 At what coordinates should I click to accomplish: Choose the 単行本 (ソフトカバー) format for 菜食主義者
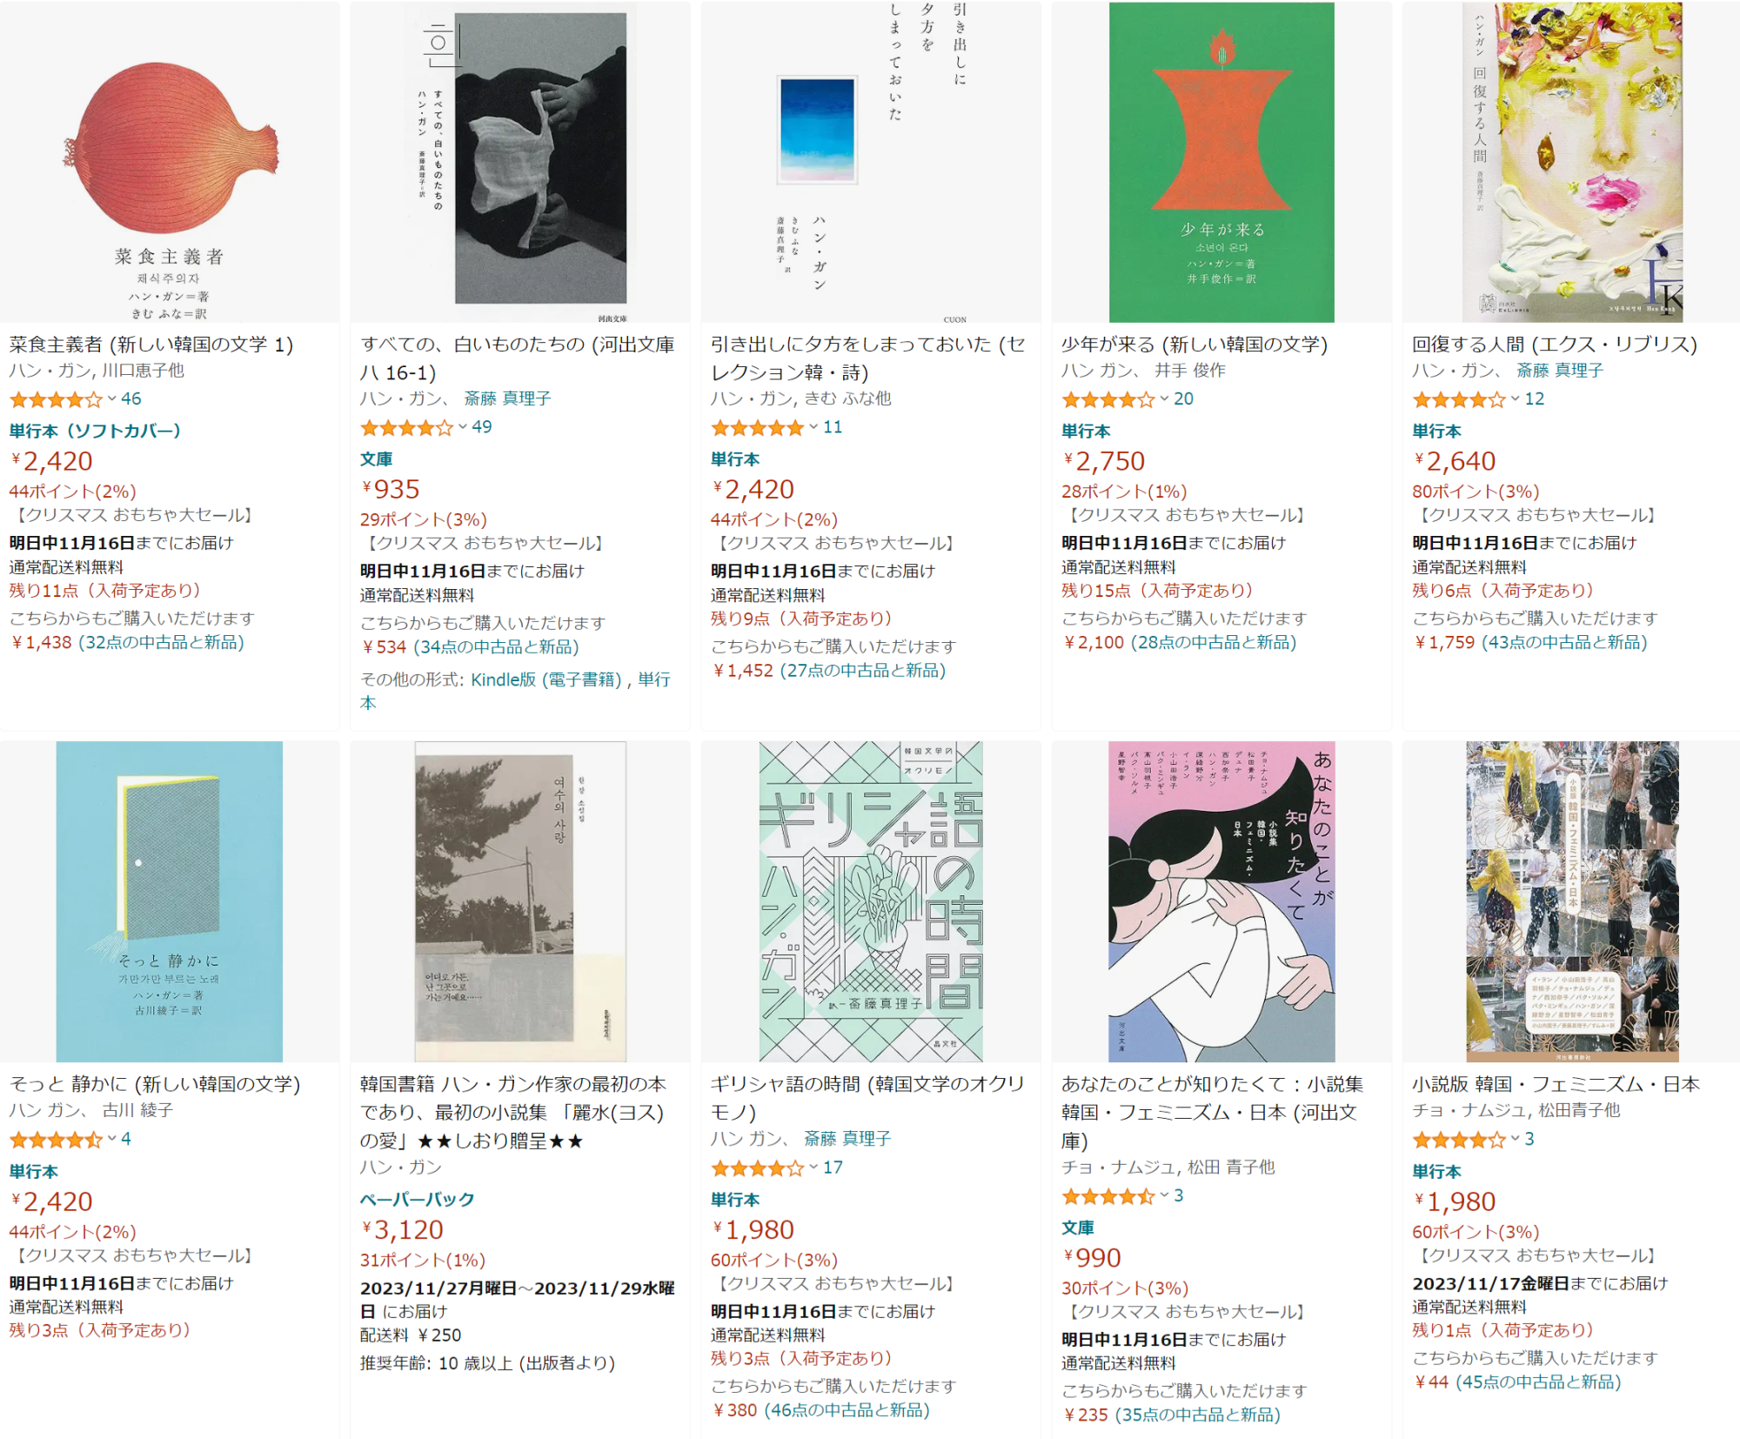coord(95,431)
